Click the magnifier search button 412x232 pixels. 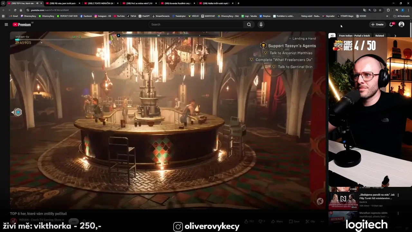(x=249, y=24)
